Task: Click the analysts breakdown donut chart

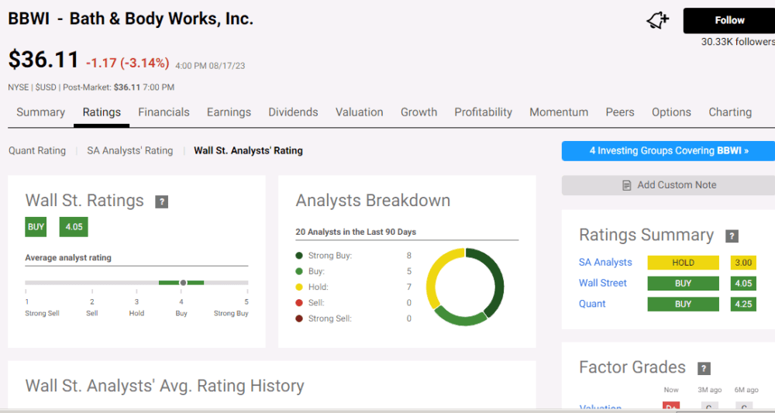Action: 464,287
